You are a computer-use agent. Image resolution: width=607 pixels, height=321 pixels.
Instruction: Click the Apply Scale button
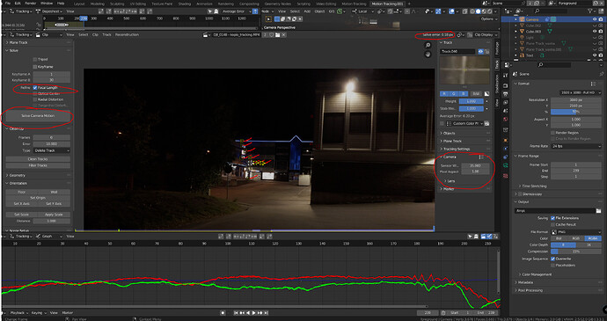click(55, 215)
